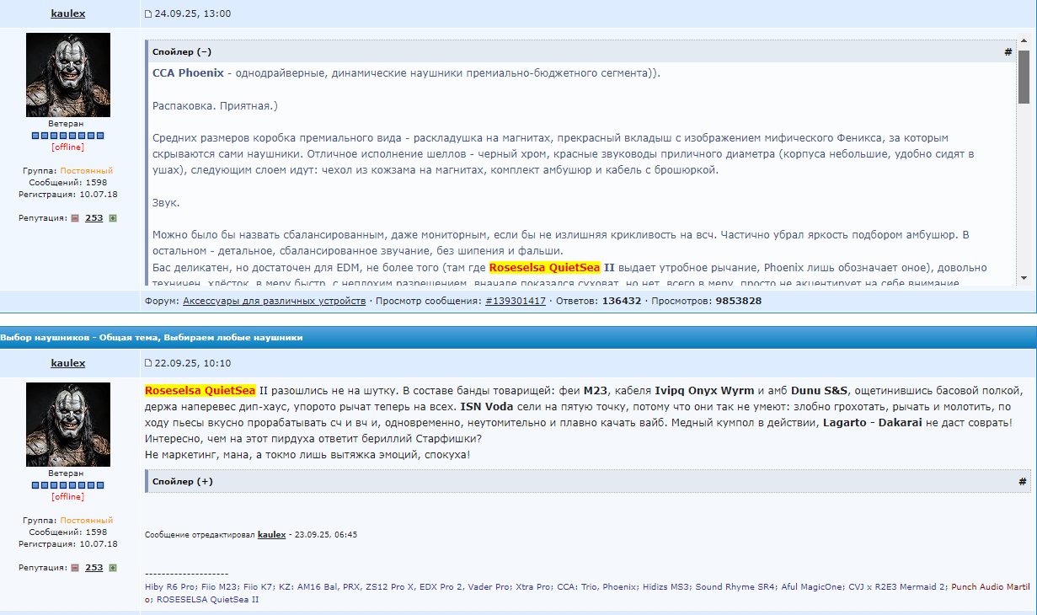Click bold ISN Voda in the second post
This screenshot has width=1037, height=615.
[486, 406]
